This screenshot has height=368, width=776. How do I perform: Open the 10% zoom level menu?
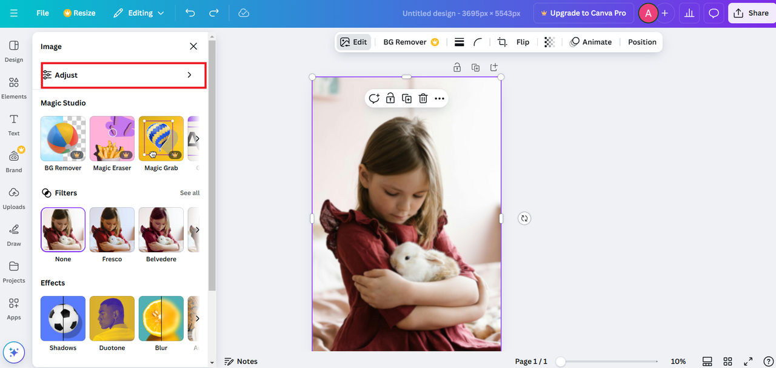point(678,361)
